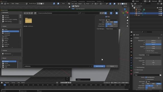Toggle file filter funnel in file browser
Screen dimensions: 163x92
coord(111,13)
